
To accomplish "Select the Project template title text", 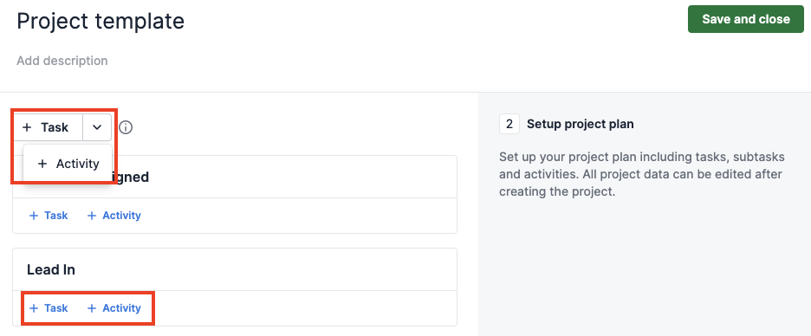I will pos(101,21).
